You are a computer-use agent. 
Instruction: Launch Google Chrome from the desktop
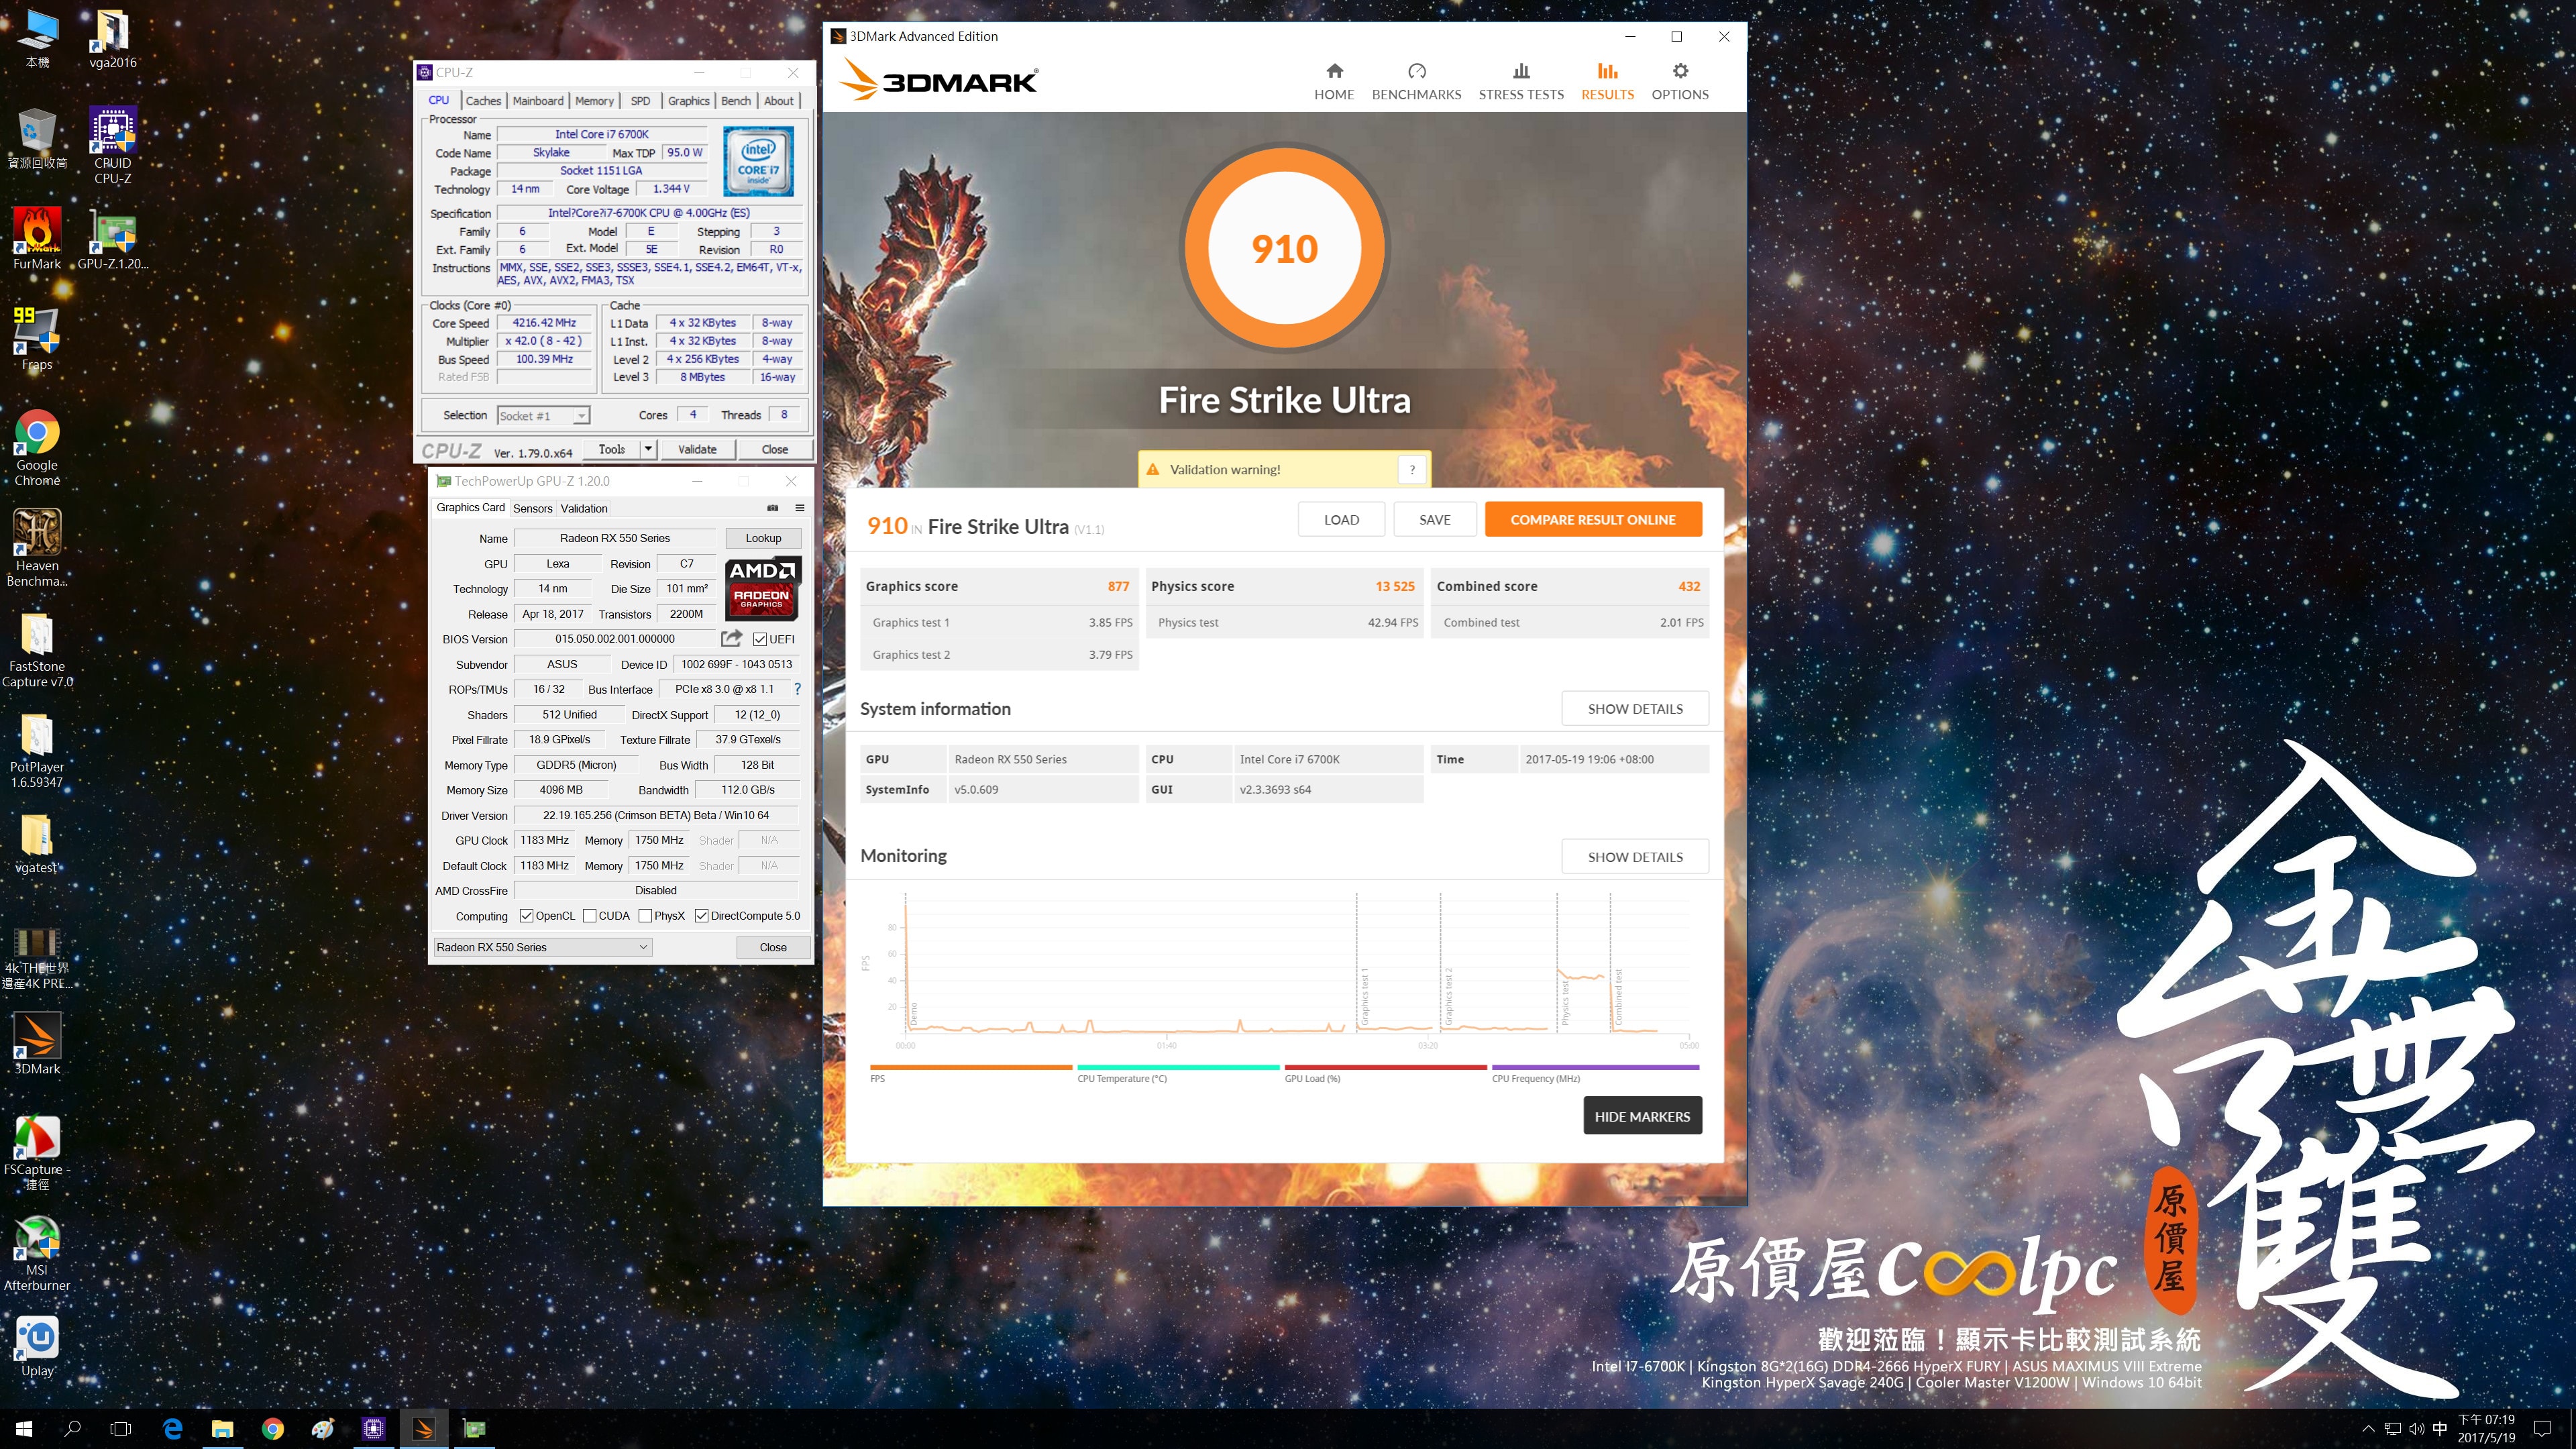click(37, 447)
